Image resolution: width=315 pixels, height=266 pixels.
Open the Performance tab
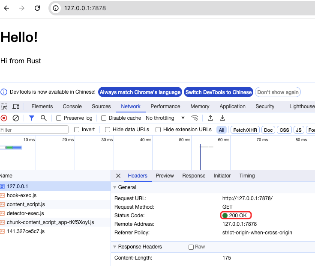click(165, 106)
